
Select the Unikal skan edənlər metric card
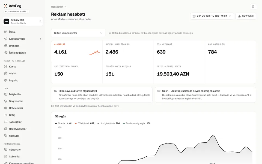128,51
